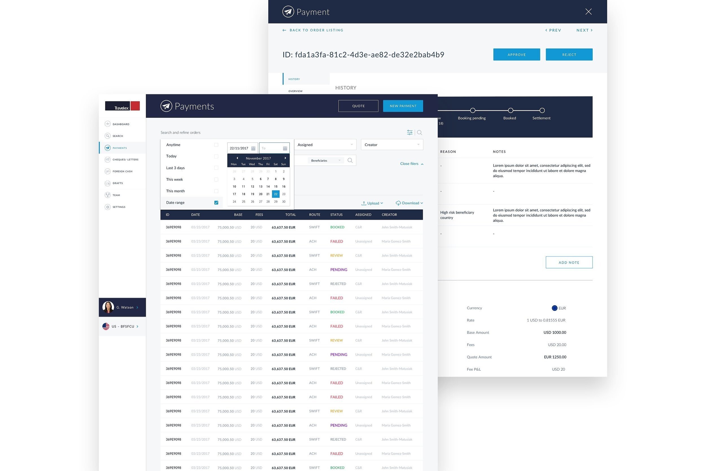Click the Beneficiaries search magnifier icon
The image size is (706, 471).
click(350, 160)
